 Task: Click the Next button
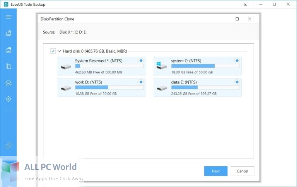pyautogui.click(x=216, y=171)
